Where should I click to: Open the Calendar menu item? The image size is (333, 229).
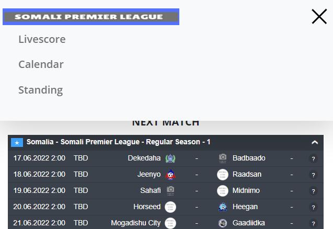(x=41, y=64)
